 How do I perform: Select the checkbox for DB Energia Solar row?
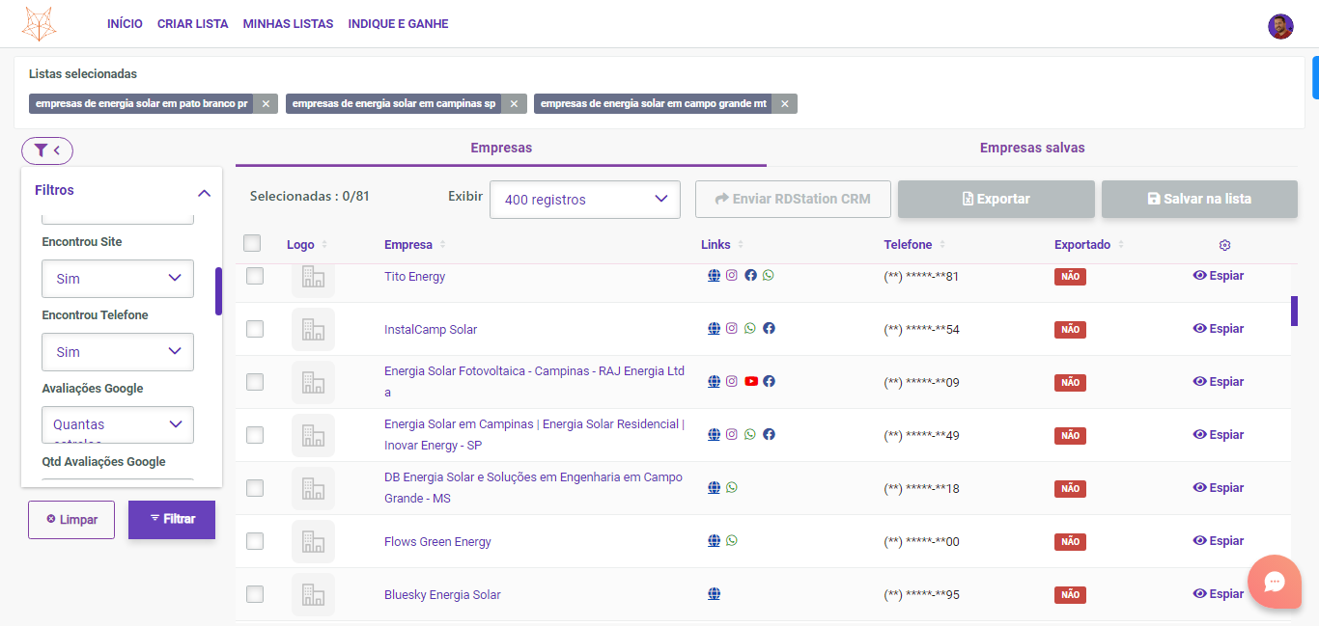254,488
